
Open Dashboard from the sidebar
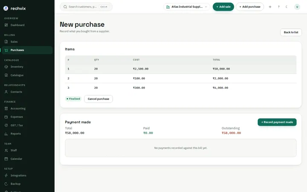coord(27,25)
